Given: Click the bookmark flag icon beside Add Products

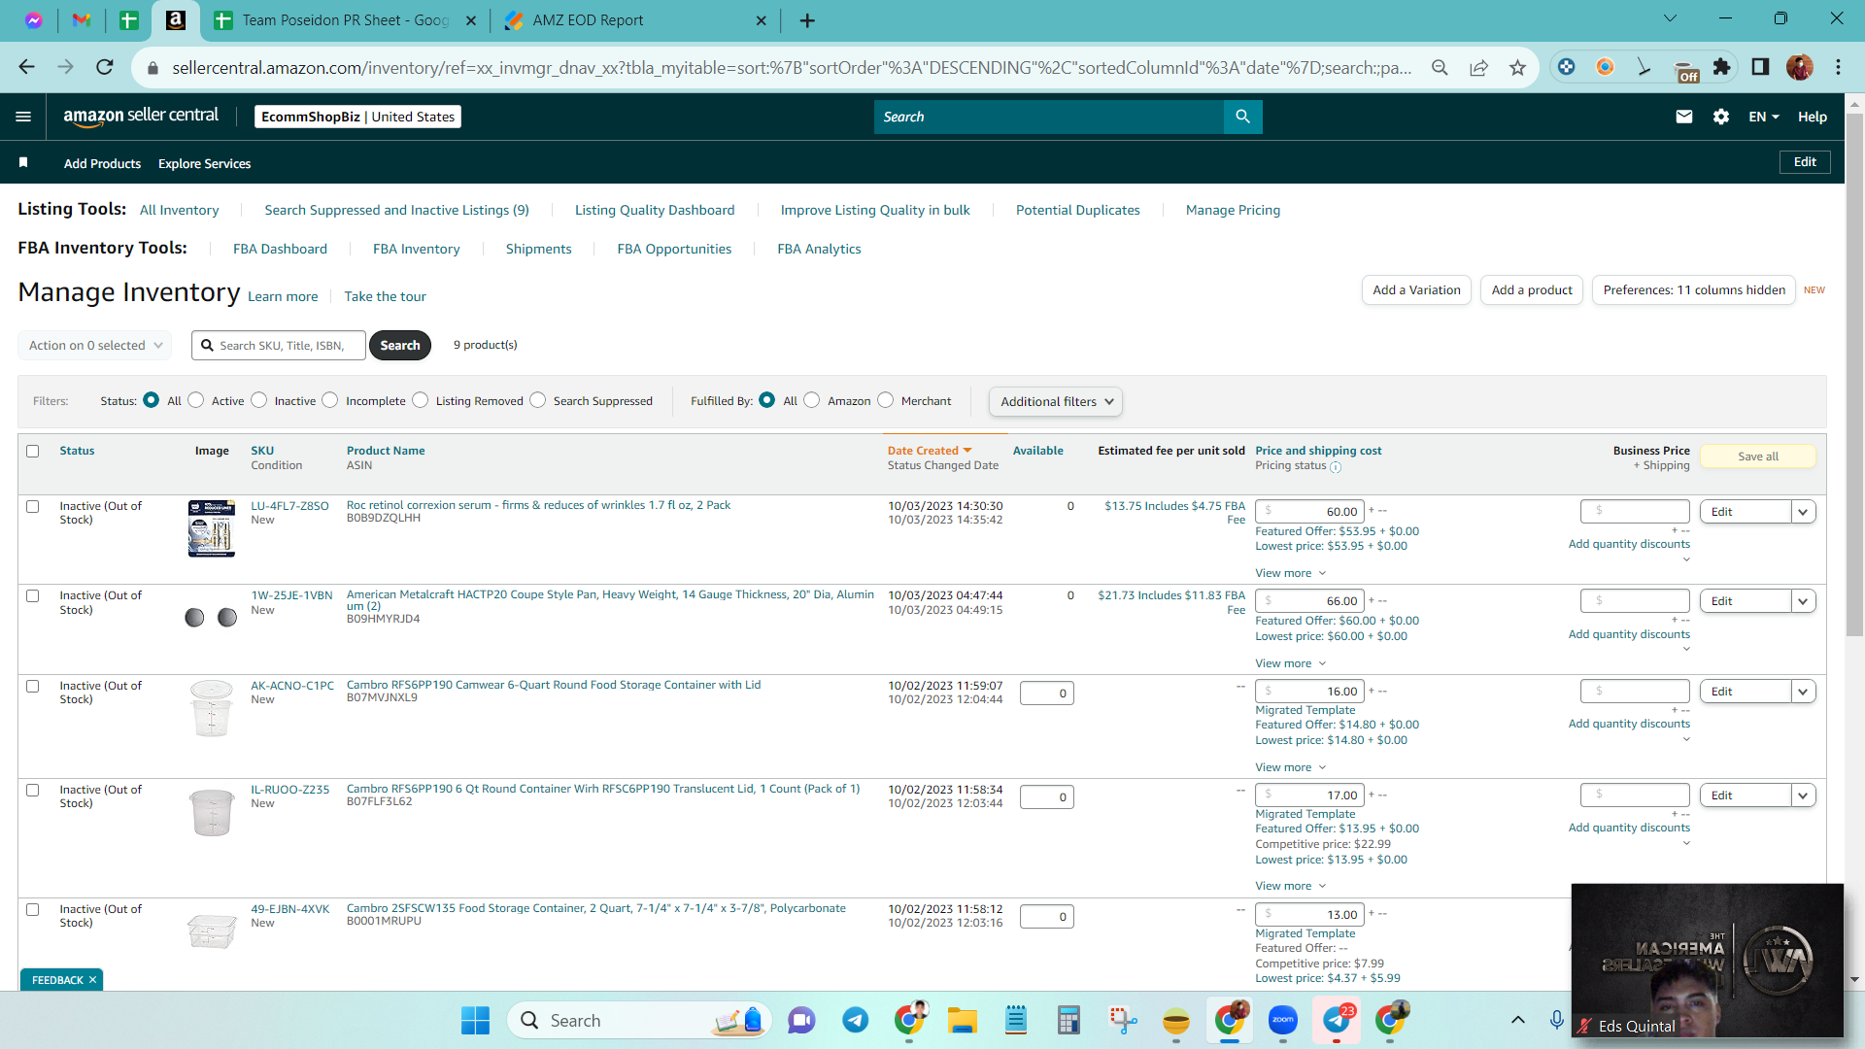Looking at the screenshot, I should click(x=23, y=162).
